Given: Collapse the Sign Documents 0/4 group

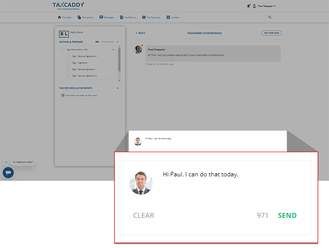Looking at the screenshot, I should tap(113, 49).
